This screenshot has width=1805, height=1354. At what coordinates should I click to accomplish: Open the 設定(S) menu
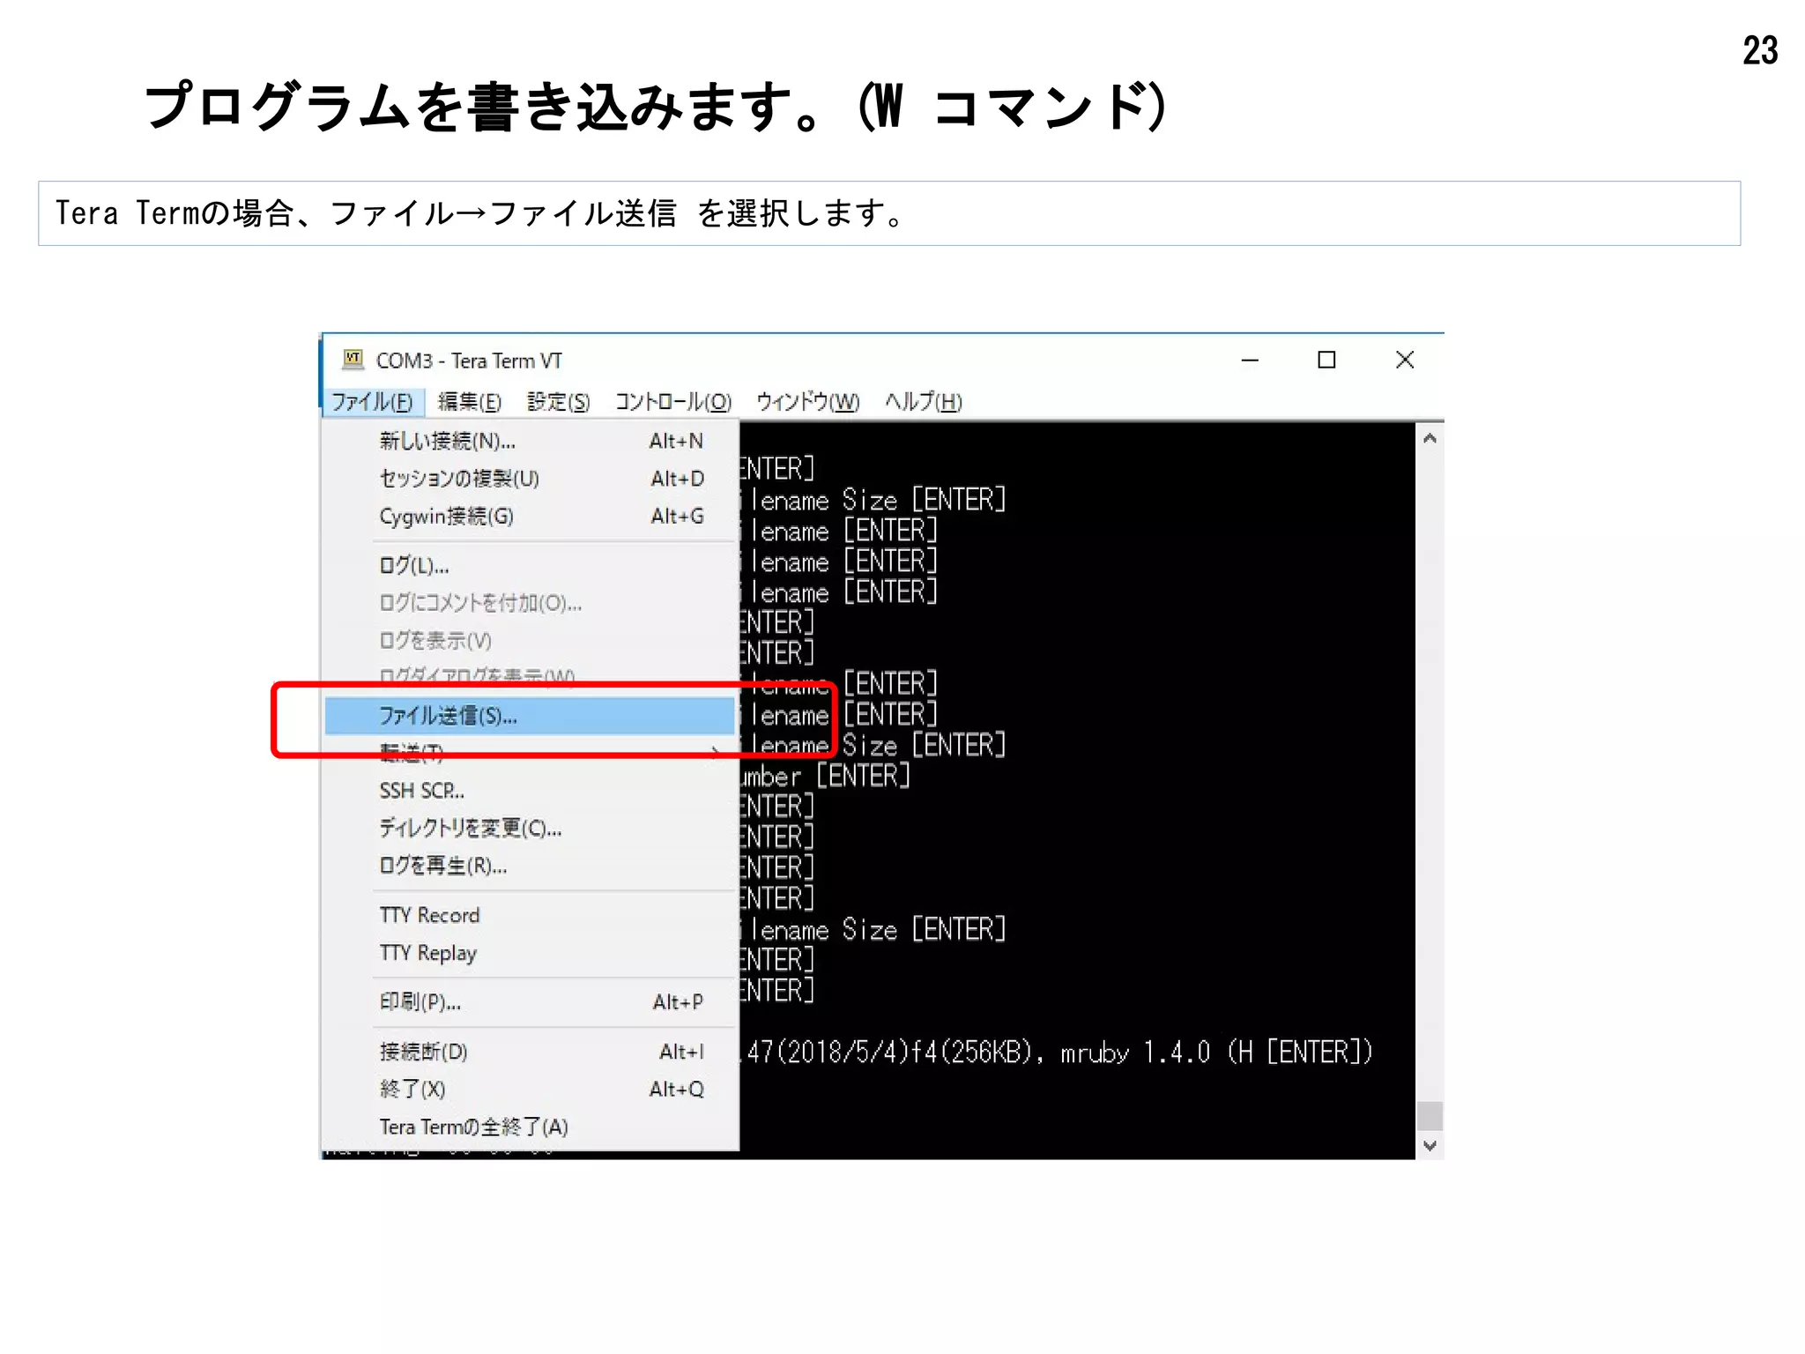pos(558,402)
